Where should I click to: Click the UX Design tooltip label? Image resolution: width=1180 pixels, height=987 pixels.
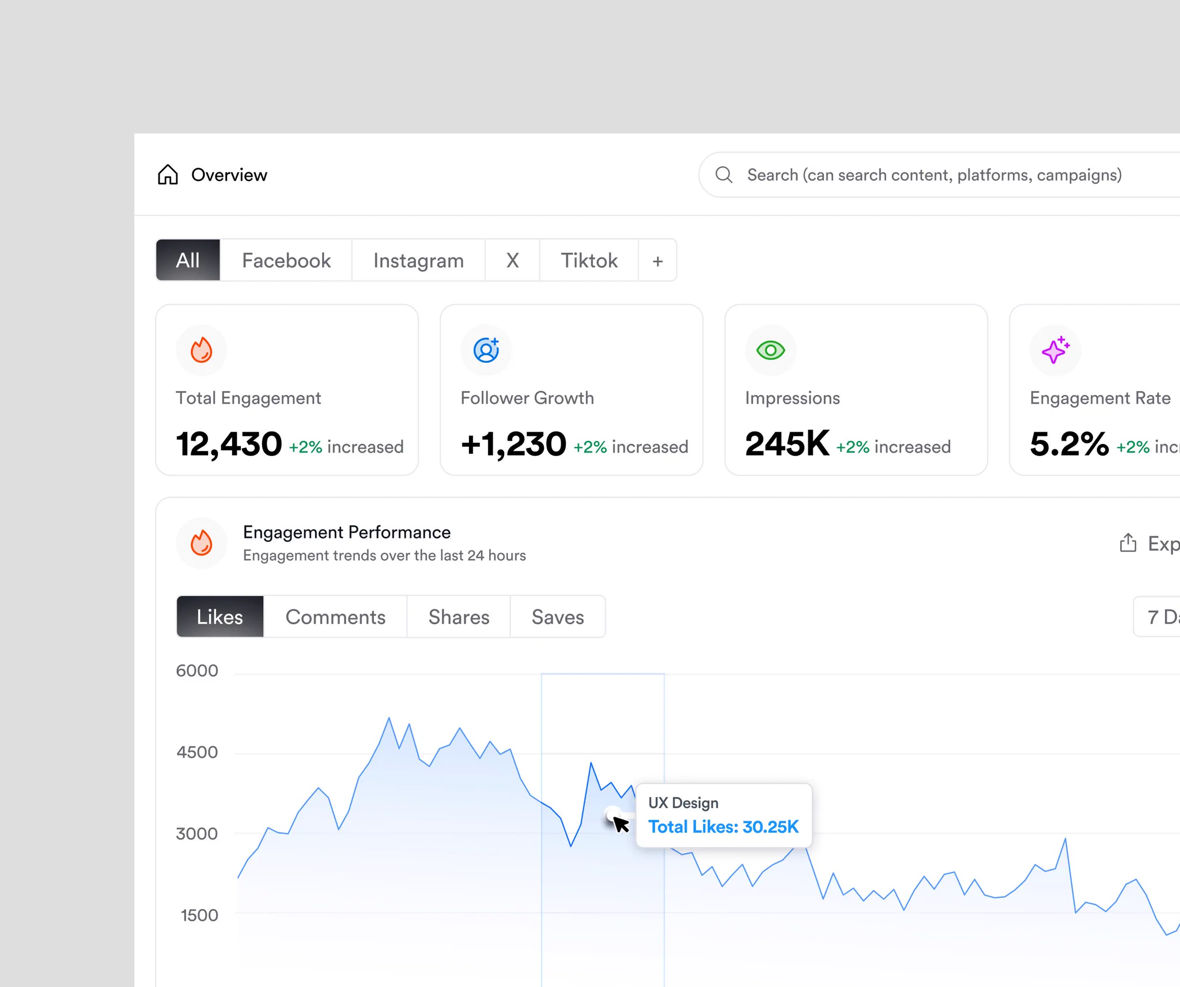tap(683, 803)
